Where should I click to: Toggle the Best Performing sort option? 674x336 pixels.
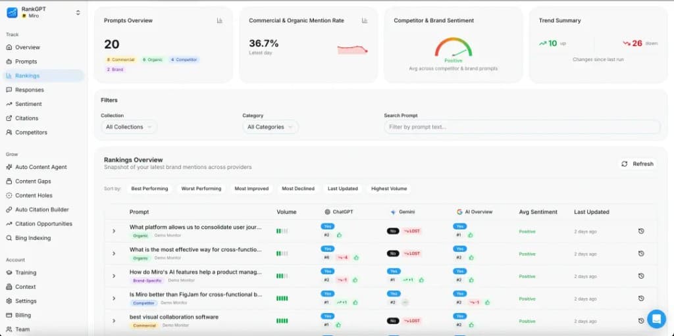pyautogui.click(x=149, y=189)
